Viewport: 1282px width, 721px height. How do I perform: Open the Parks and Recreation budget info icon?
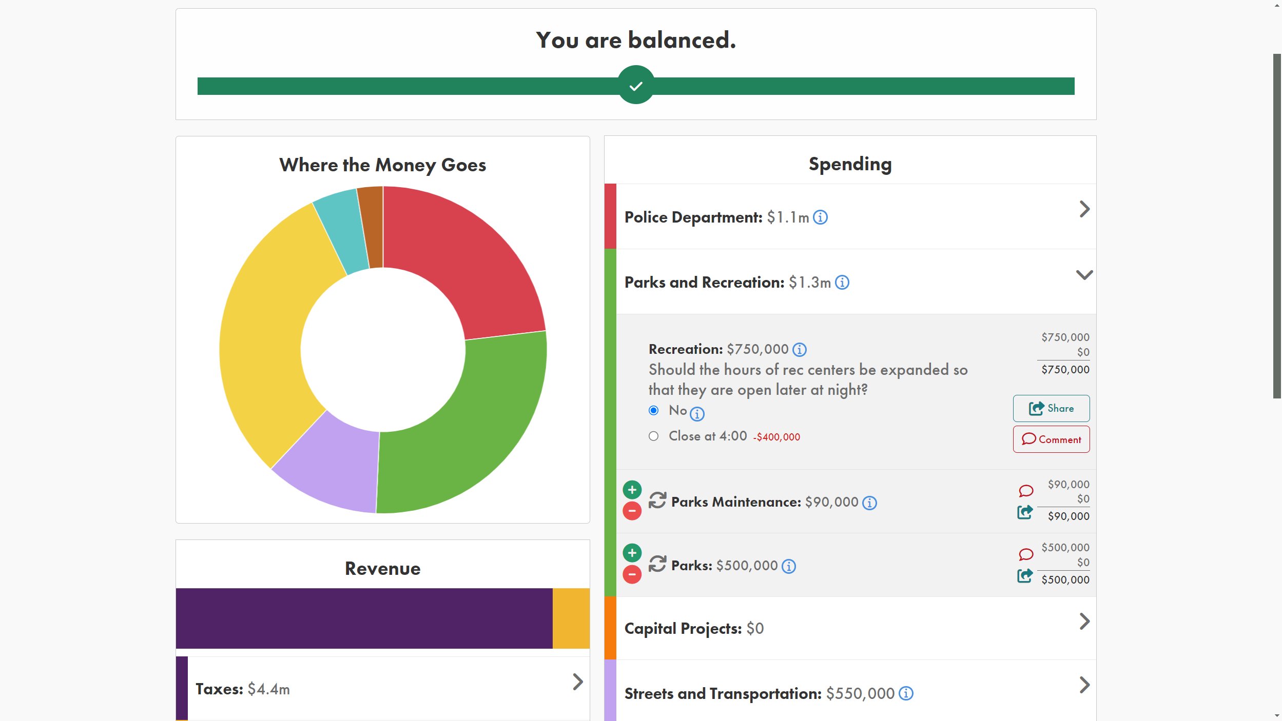(842, 283)
